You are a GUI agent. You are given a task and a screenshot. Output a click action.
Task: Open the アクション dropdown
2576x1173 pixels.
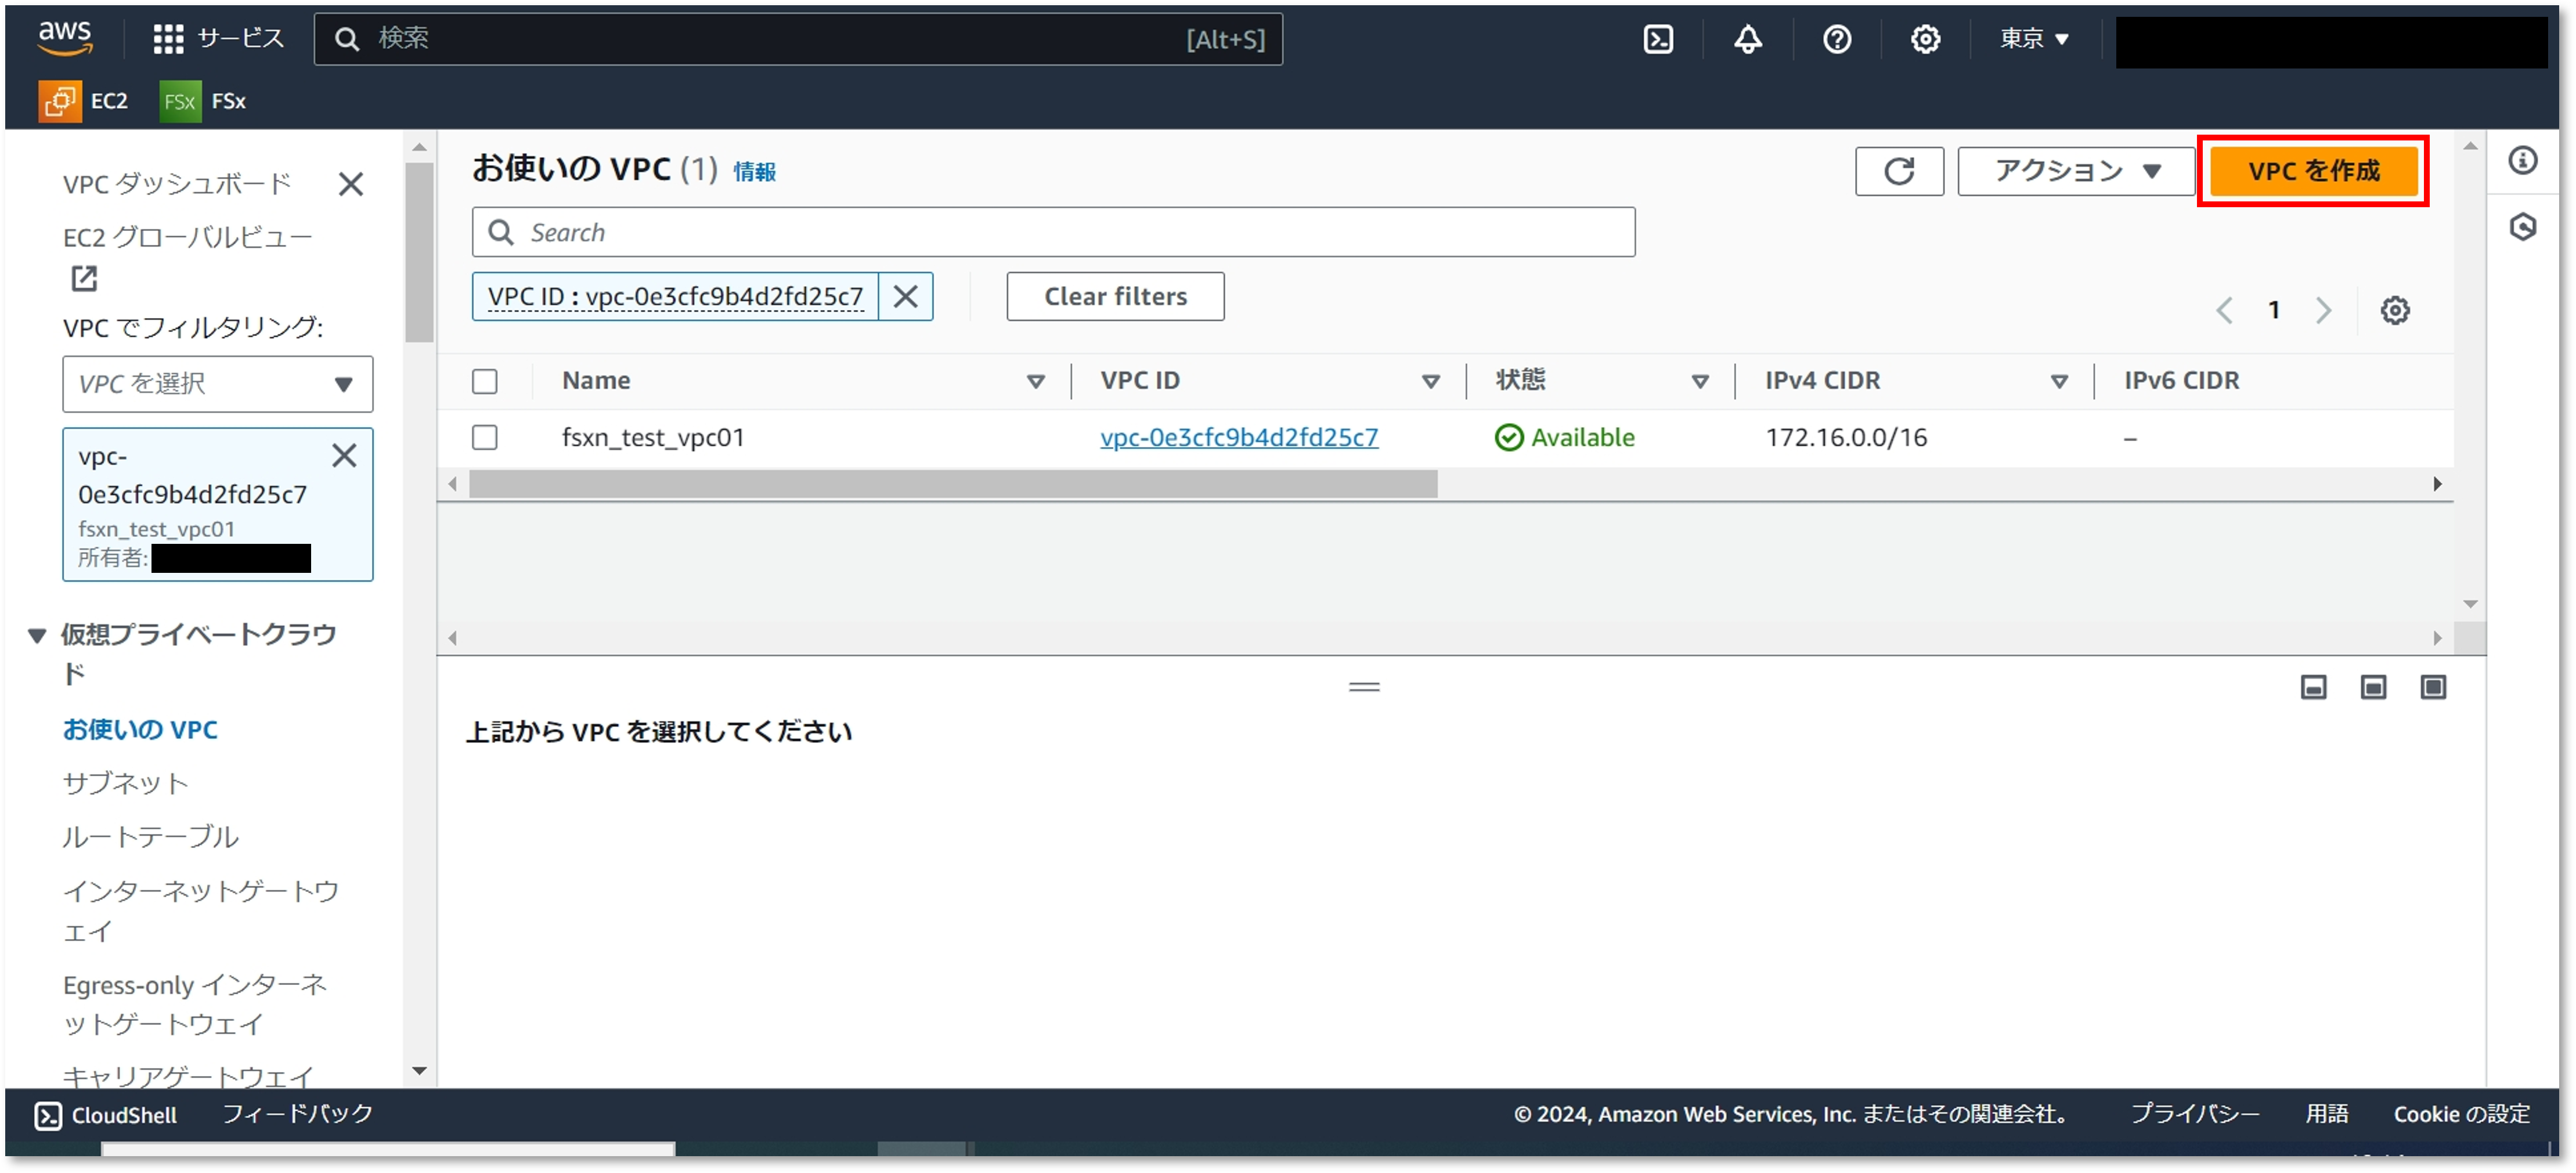tap(2076, 171)
